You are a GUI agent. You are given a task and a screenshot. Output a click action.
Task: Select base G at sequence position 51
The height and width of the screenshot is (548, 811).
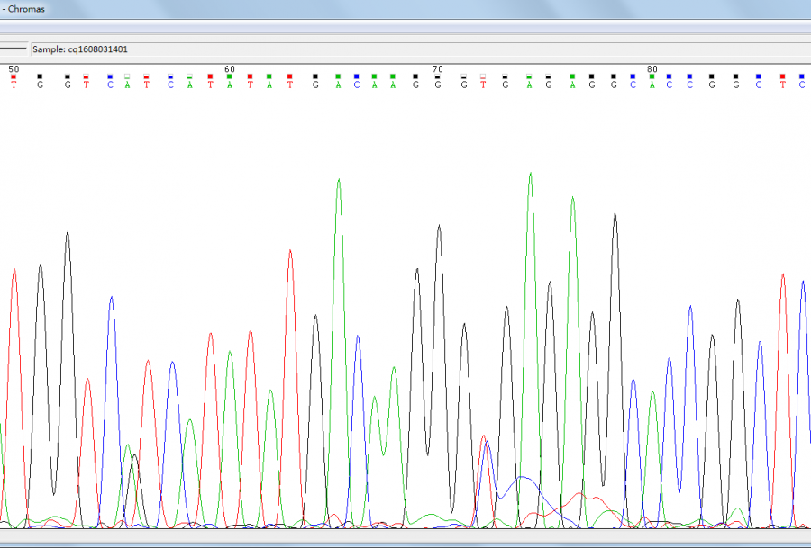[x=40, y=85]
